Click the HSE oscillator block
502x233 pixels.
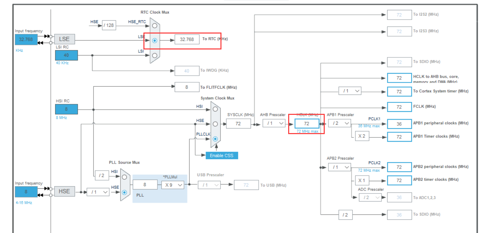pos(64,192)
